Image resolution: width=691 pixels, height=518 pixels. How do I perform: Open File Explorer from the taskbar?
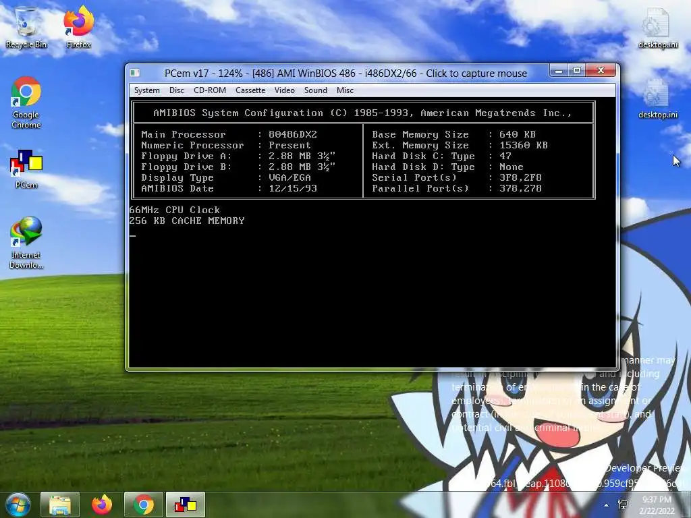pyautogui.click(x=60, y=505)
